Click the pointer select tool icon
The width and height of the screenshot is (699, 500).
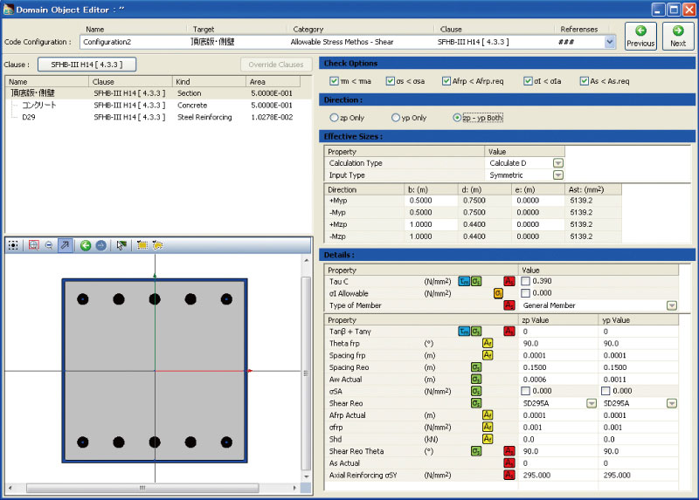click(121, 246)
